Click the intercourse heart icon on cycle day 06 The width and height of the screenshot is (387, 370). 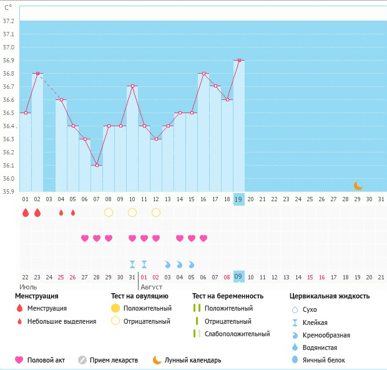(x=85, y=238)
